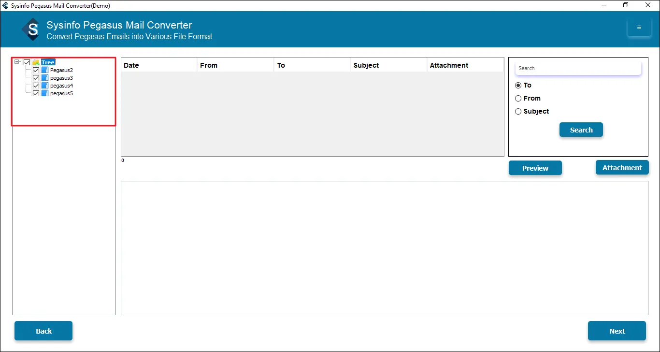Click the pegasus5 mailbox icon
The height and width of the screenshot is (352, 660).
[45, 93]
